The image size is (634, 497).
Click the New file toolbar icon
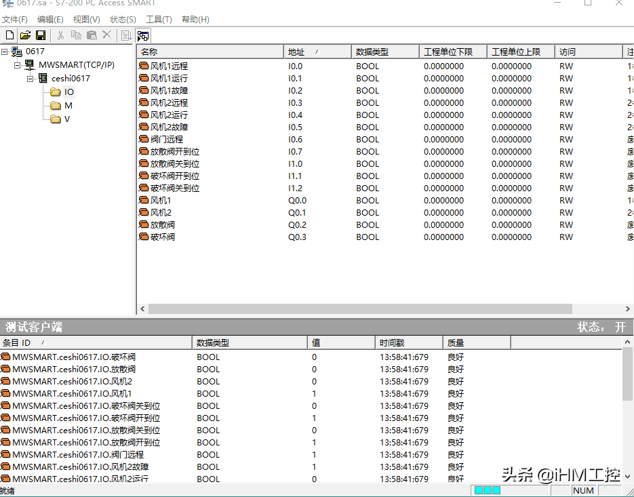9,35
